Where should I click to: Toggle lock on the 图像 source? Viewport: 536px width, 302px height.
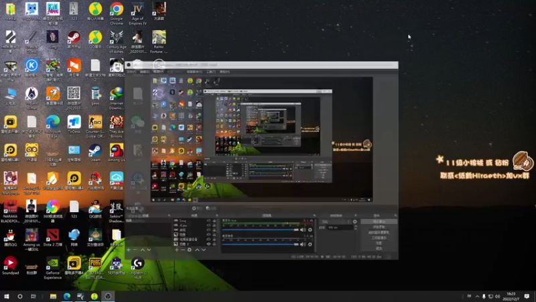[214, 234]
